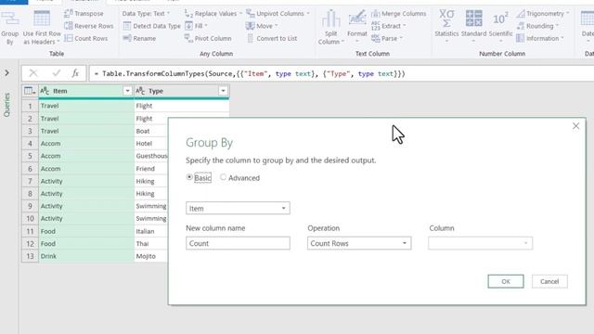Click the 'Thai' cell in row 12

point(150,243)
